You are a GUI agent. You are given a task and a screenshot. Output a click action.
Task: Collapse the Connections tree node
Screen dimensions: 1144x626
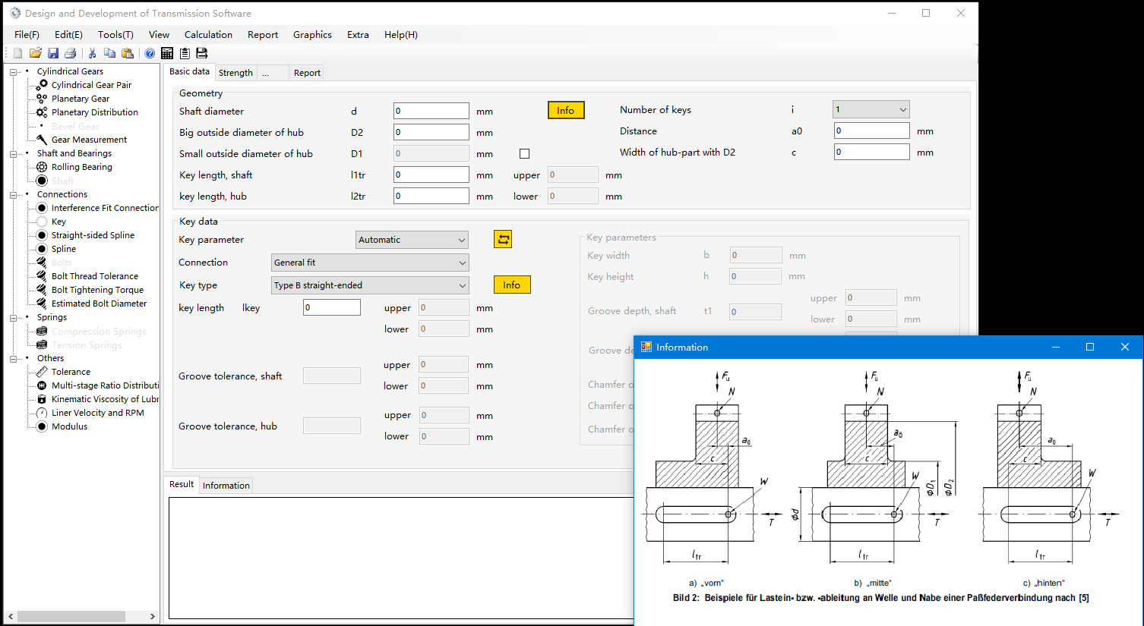13,195
